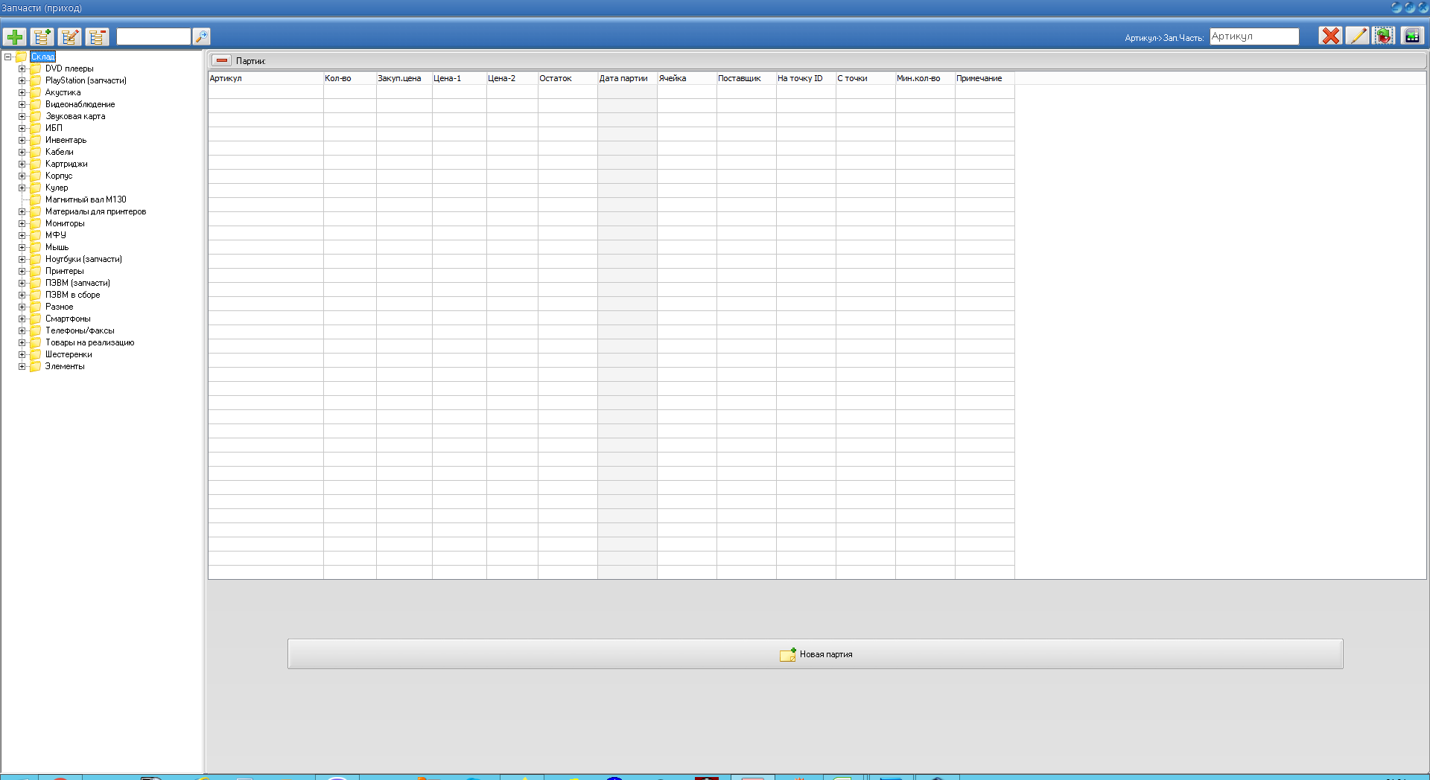Click the red minus button beside Партии
Viewport: 1430px width, 780px height.
point(221,61)
